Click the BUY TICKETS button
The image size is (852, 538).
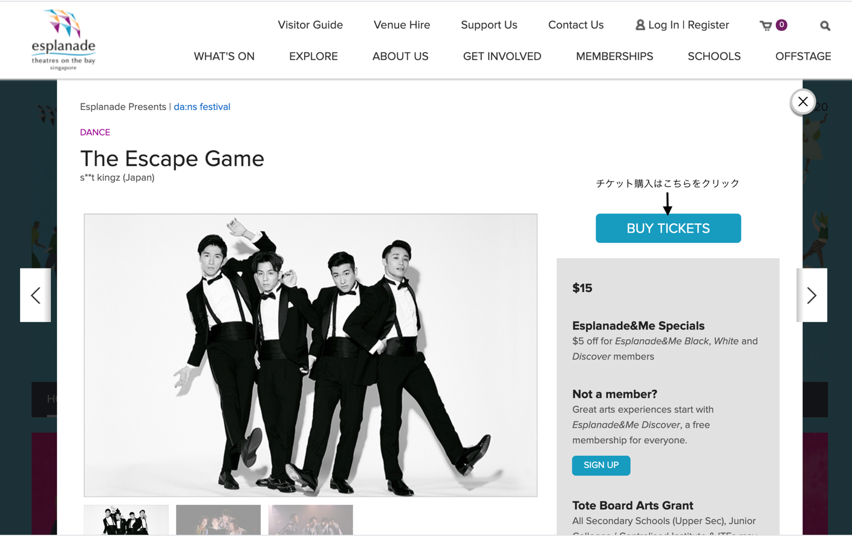668,228
